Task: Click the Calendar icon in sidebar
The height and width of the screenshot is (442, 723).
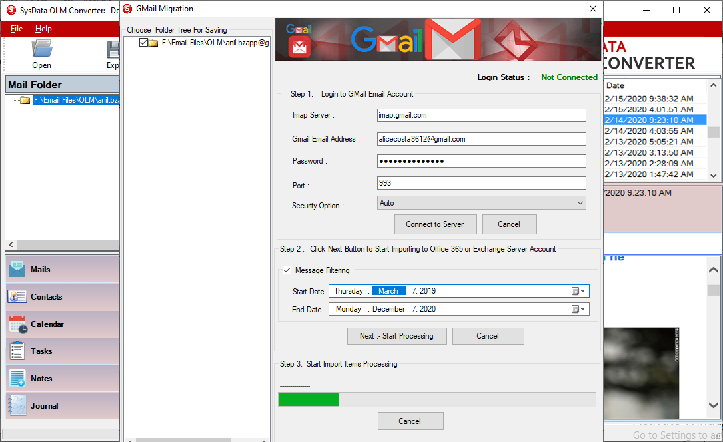Action: 18,324
